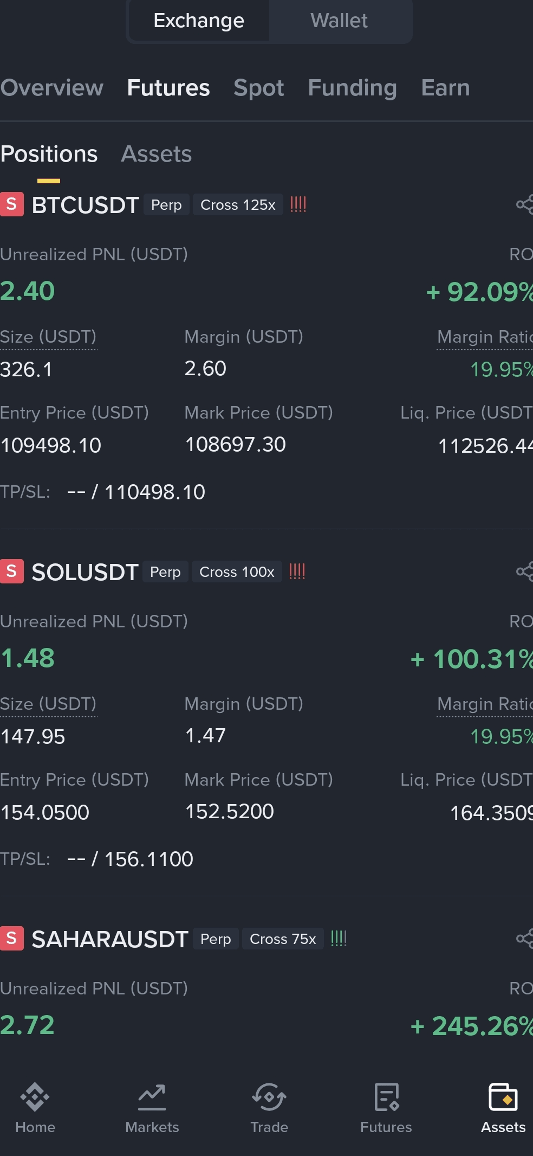Select the Exchange toggle at top
Image resolution: width=533 pixels, height=1156 pixels.
[199, 21]
